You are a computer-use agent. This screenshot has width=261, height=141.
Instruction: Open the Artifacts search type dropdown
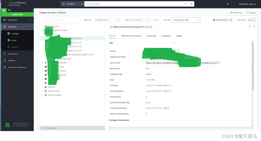(72, 4)
